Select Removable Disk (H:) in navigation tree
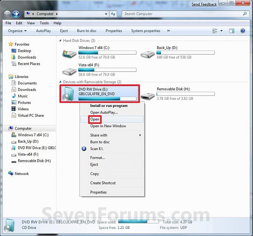The image size is (253, 236). click(x=34, y=161)
